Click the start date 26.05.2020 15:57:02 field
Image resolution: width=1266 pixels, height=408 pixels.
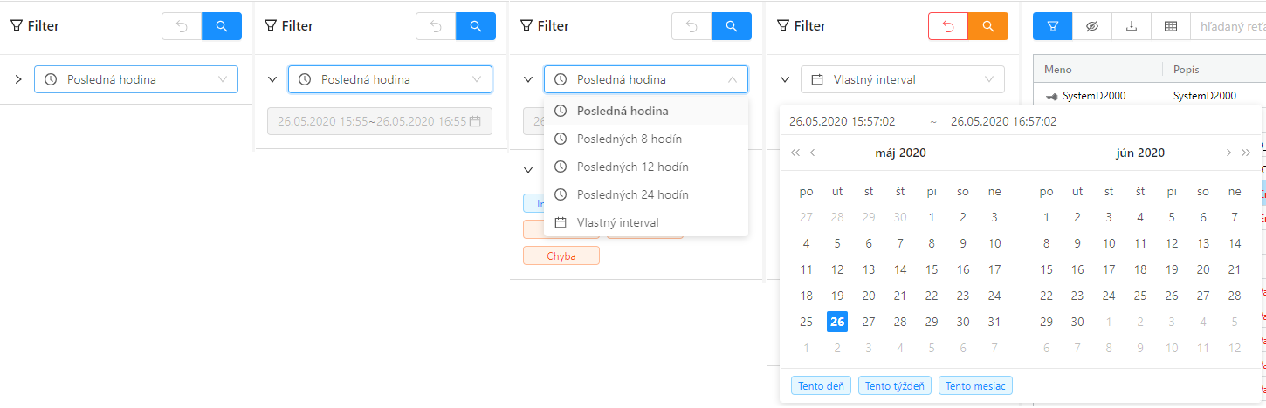click(843, 121)
